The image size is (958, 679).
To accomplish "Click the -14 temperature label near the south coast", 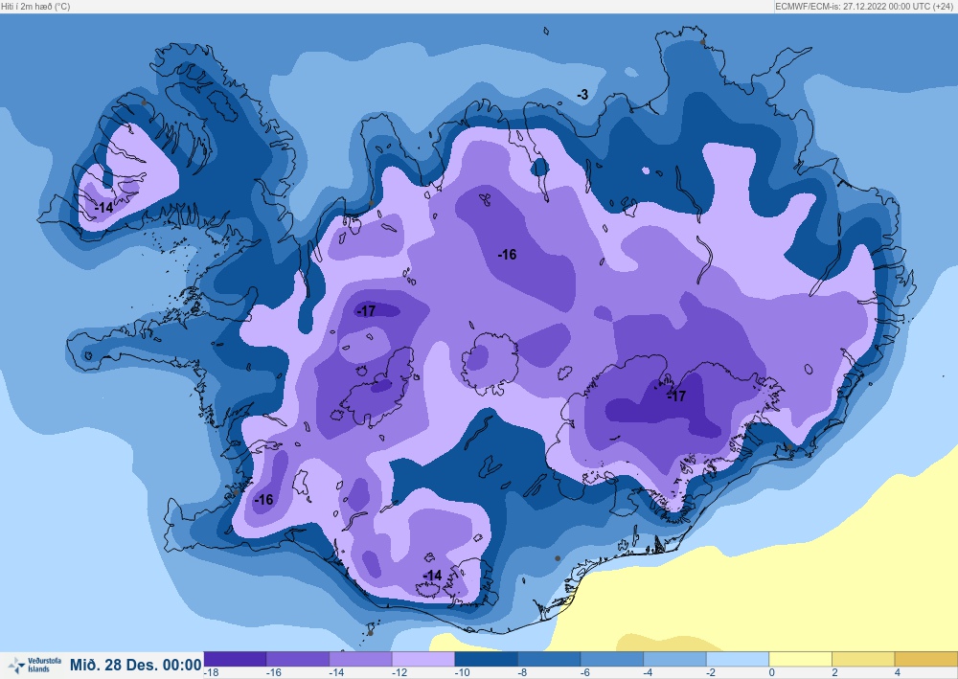I will pyautogui.click(x=432, y=576).
